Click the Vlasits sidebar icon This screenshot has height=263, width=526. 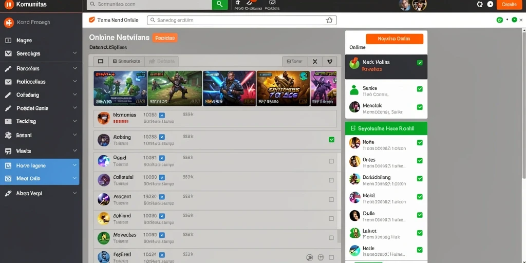(9, 151)
